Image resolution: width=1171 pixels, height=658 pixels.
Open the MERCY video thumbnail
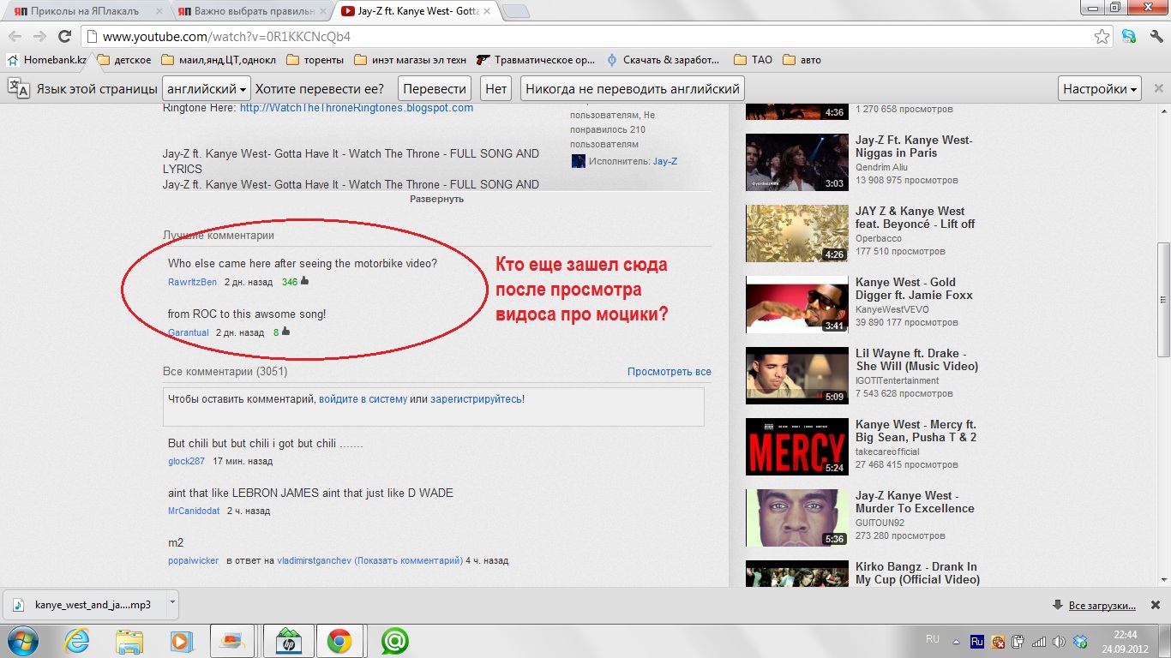[x=797, y=446]
